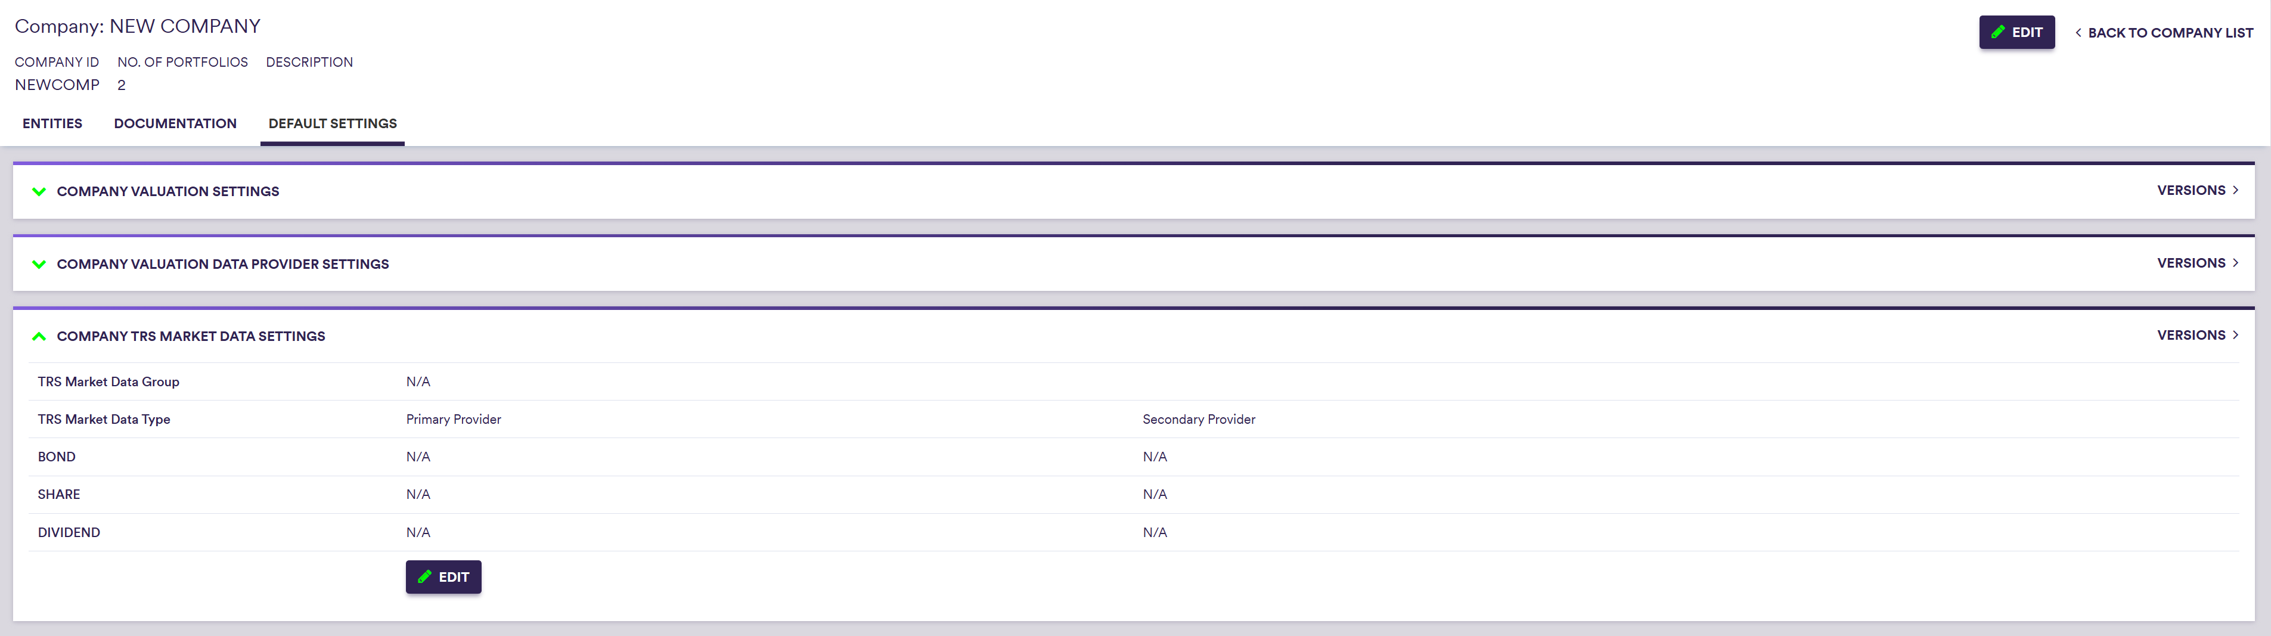Click the pencil icon on top Edit button
This screenshot has height=636, width=2271.
(x=1997, y=33)
